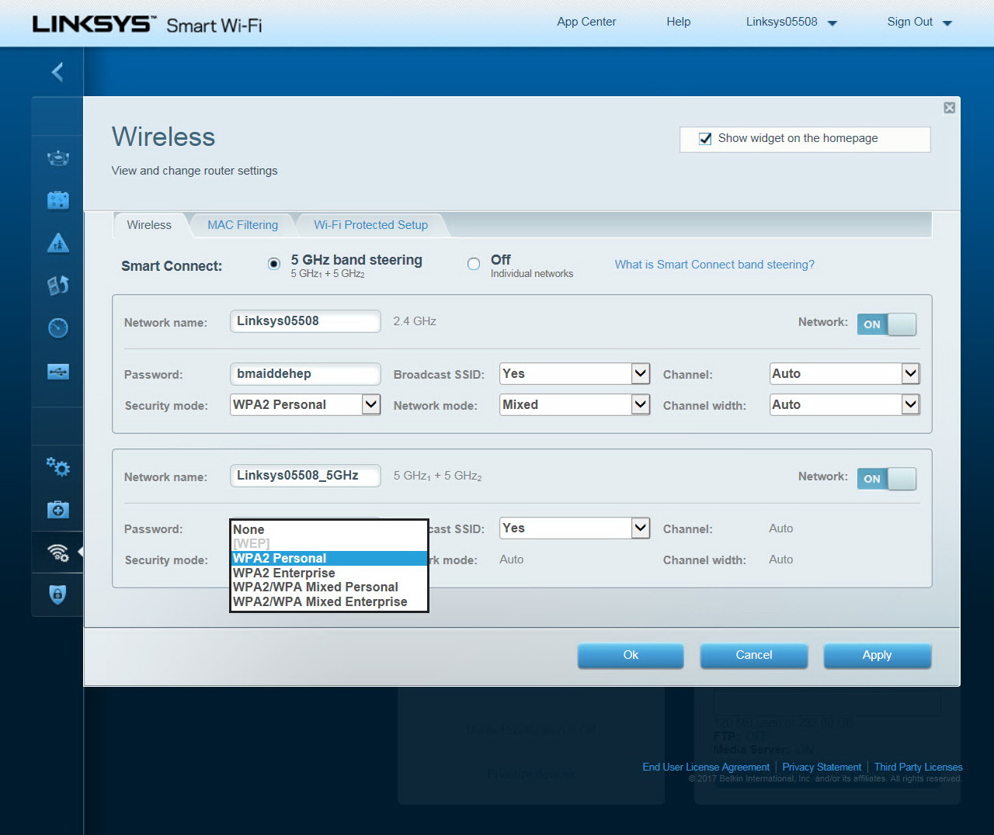Open 2.4 GHz Channel Auto dropdown

point(845,374)
